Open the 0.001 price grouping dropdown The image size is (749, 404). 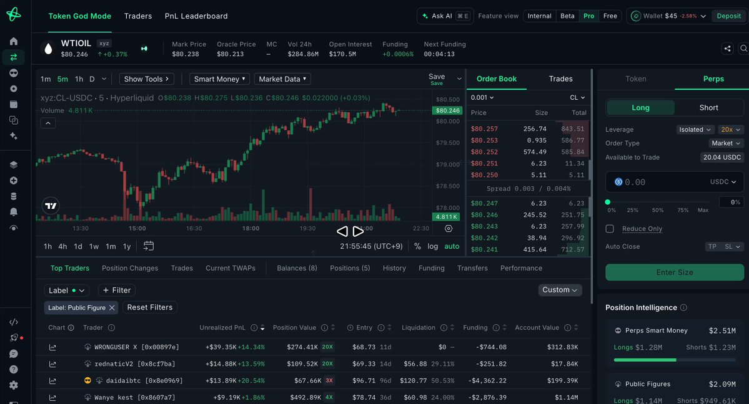tap(482, 97)
